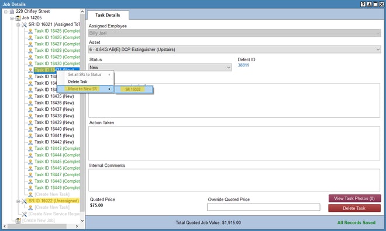Screen dimensions: 386x231
Task: Click the tree horizontal scroll-right arrow
Action: click(x=77, y=226)
